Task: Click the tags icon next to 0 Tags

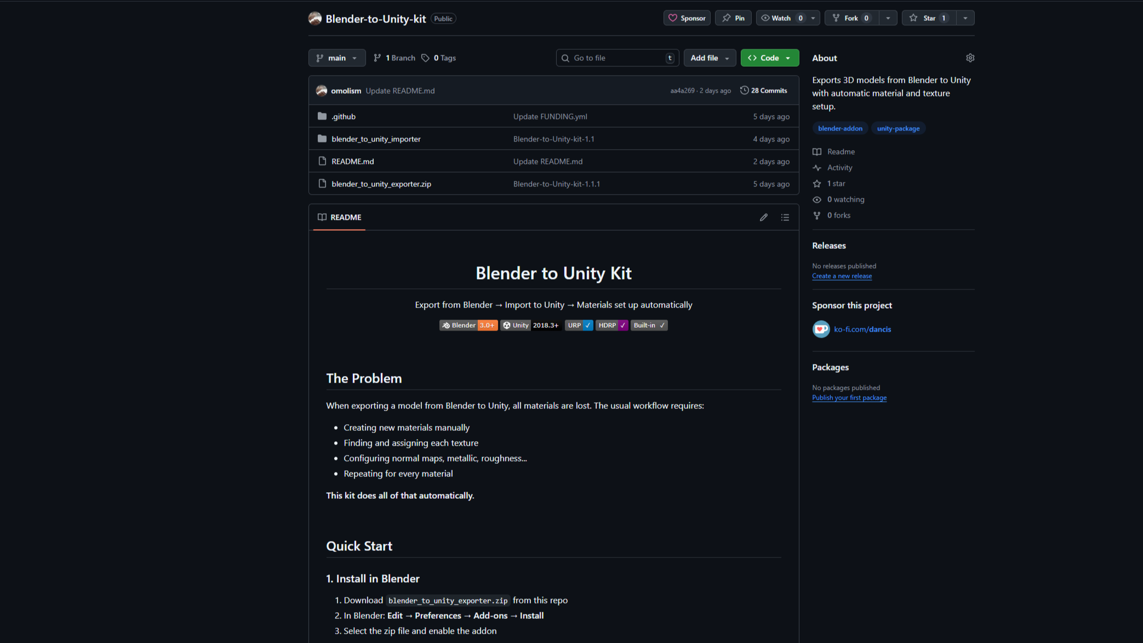Action: coord(425,58)
